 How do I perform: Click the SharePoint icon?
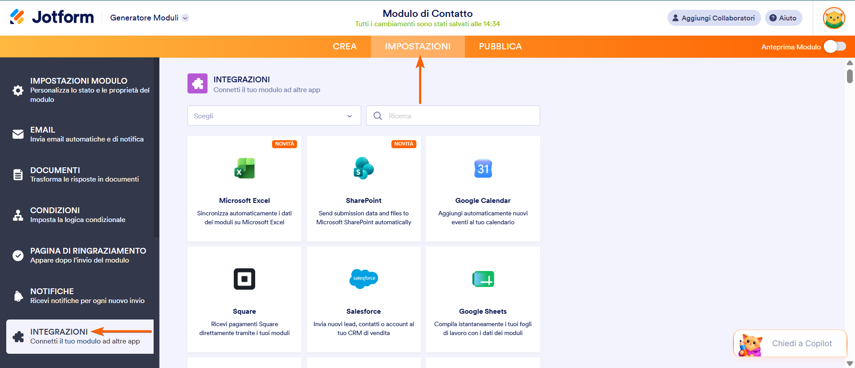(363, 168)
